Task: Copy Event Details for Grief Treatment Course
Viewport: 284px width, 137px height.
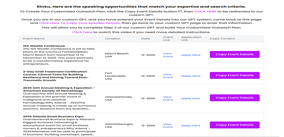Action: click(x=235, y=75)
